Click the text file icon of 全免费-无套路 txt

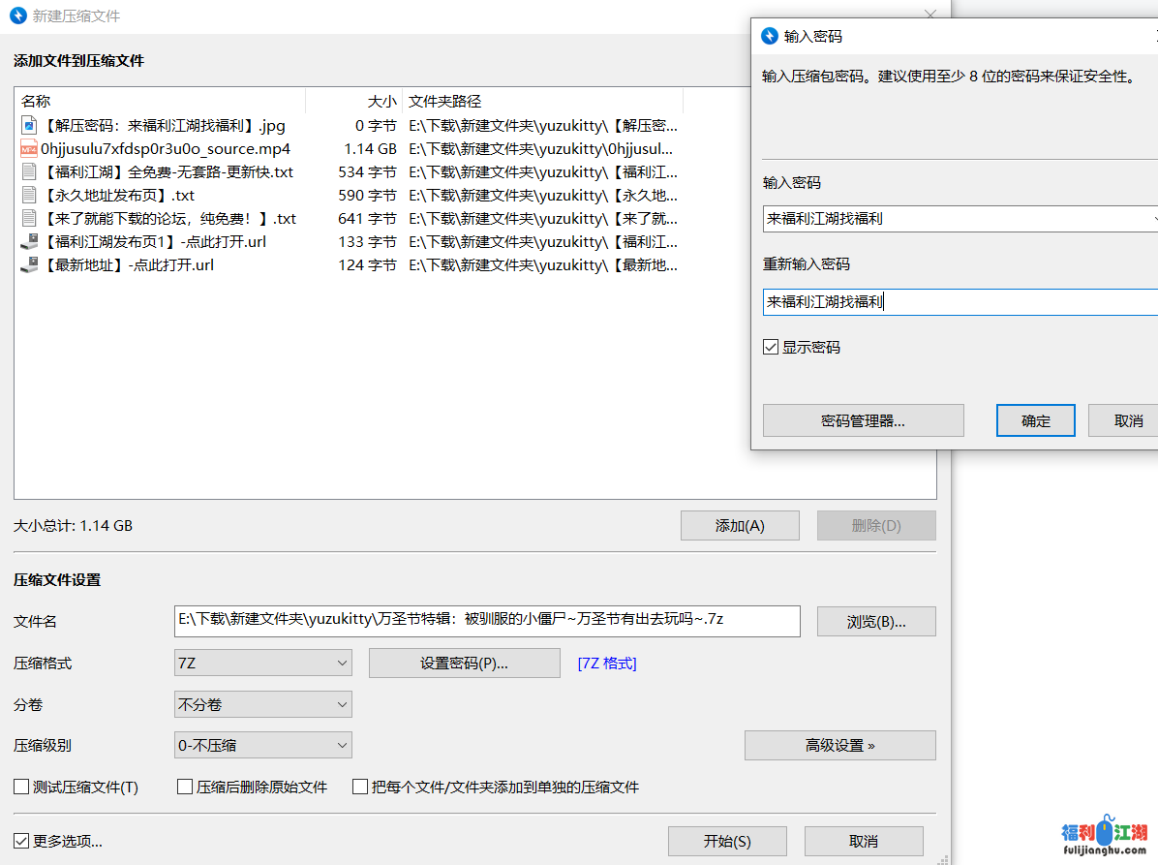[28, 171]
